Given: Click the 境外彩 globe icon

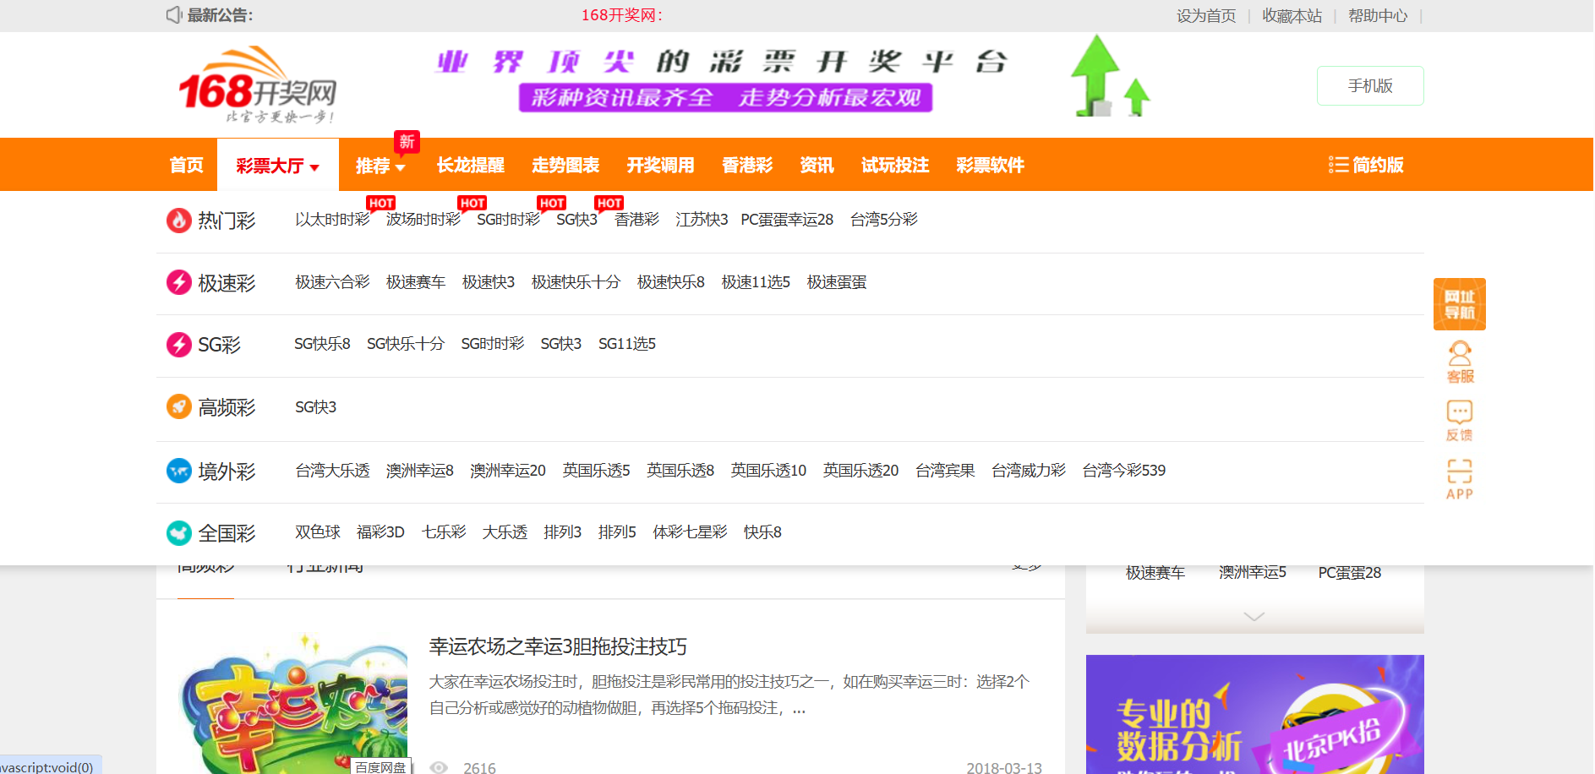Looking at the screenshot, I should (178, 471).
